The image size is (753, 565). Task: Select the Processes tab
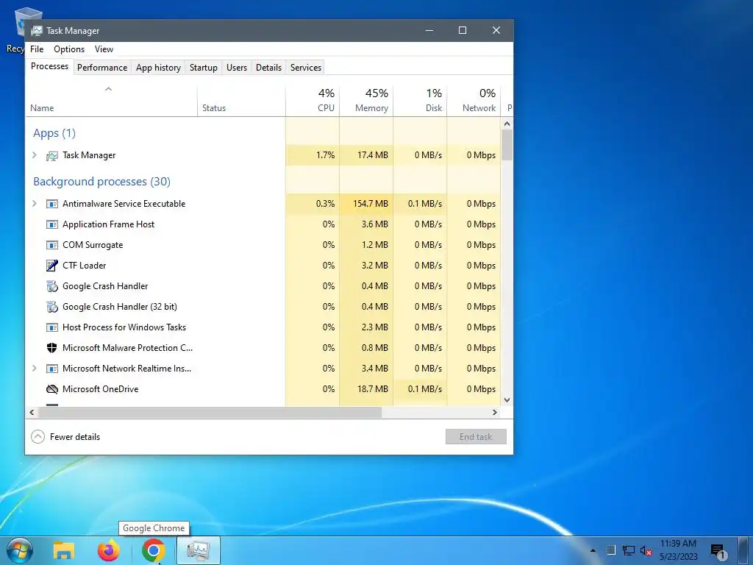click(x=49, y=66)
